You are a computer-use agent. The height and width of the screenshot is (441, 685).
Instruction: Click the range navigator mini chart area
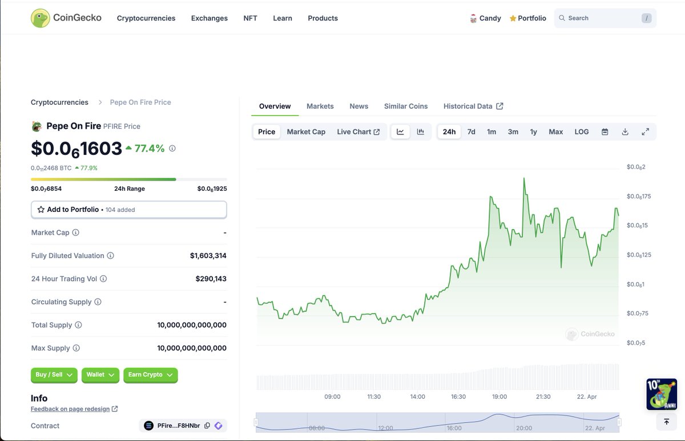(437, 422)
